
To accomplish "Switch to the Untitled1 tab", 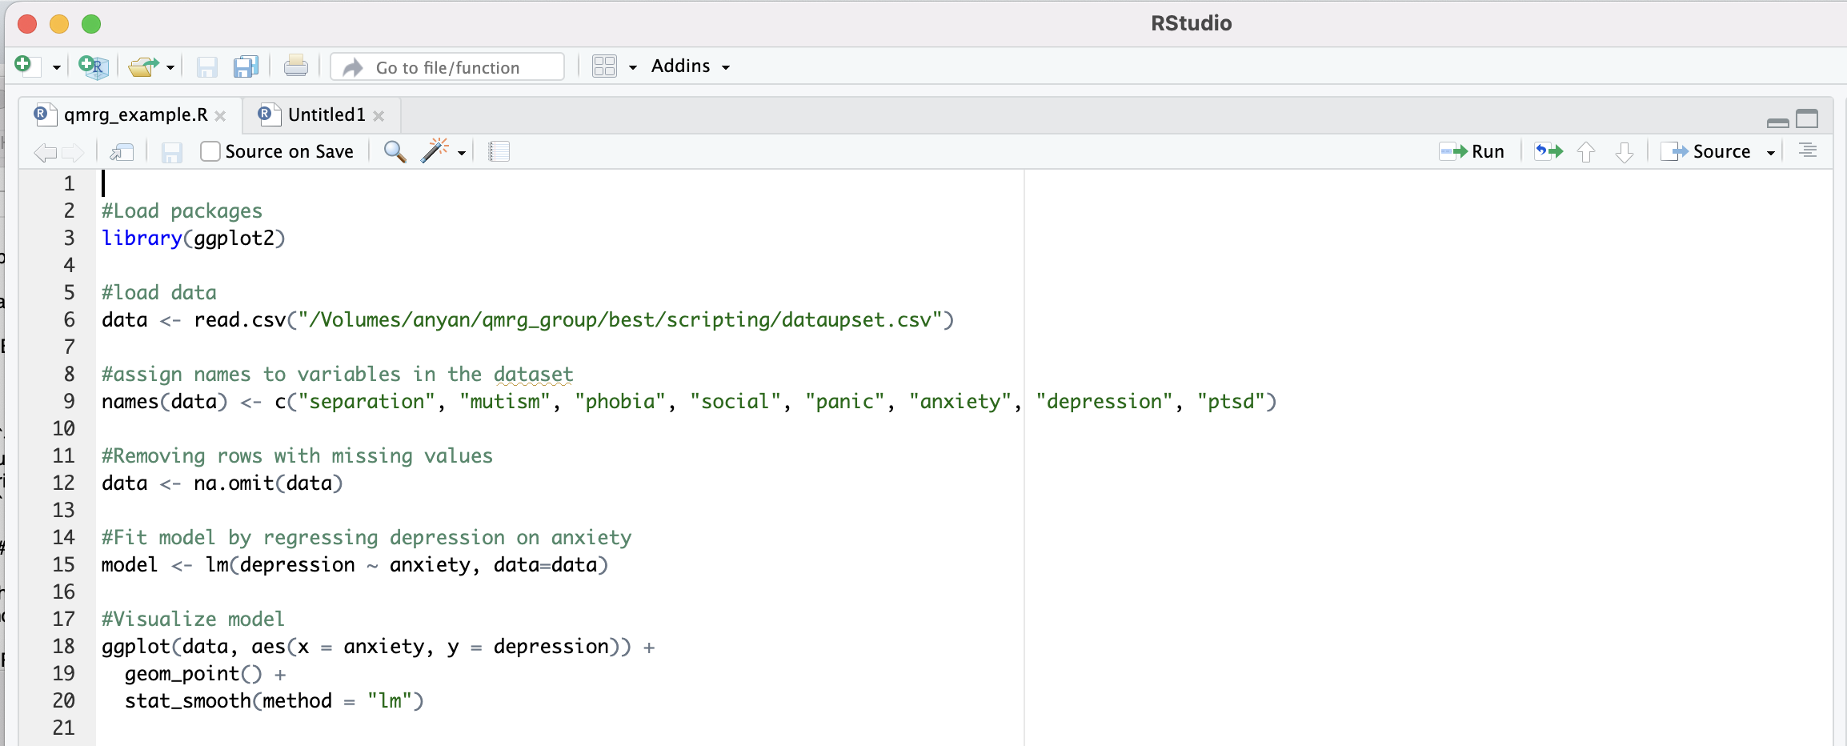I will tap(326, 115).
